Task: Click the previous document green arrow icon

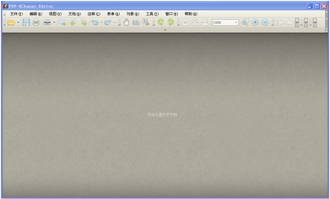Action: pos(73,22)
